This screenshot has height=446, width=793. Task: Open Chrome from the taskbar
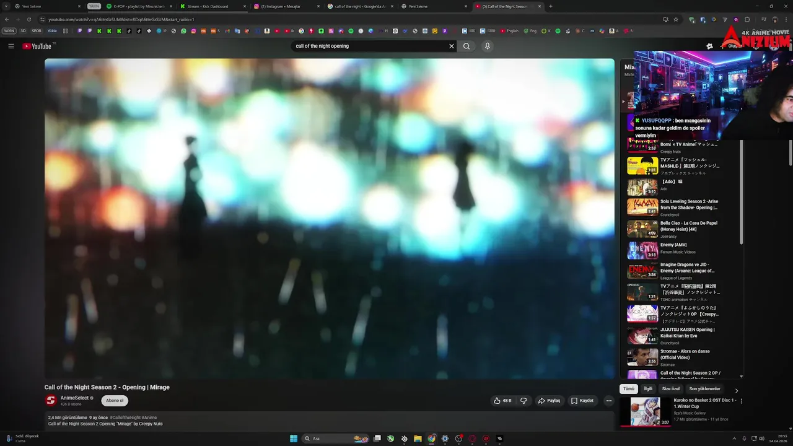(431, 439)
